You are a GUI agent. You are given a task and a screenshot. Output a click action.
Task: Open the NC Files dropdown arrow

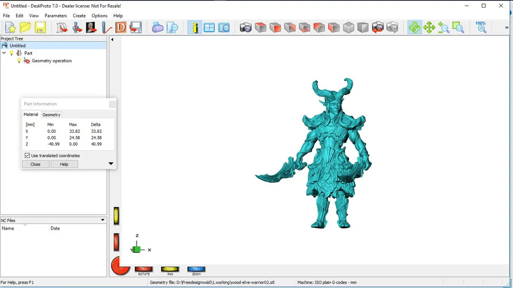click(103, 220)
